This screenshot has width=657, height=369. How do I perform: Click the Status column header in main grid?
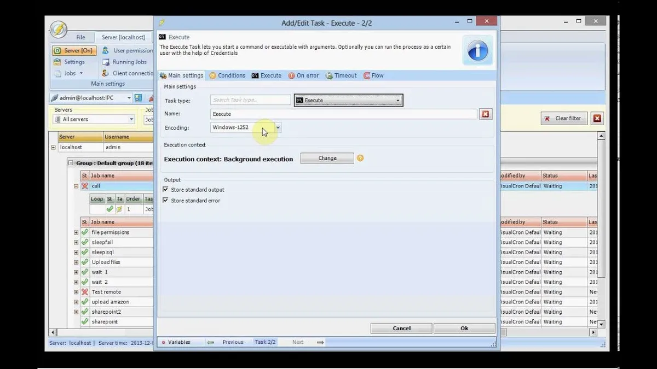pos(563,175)
